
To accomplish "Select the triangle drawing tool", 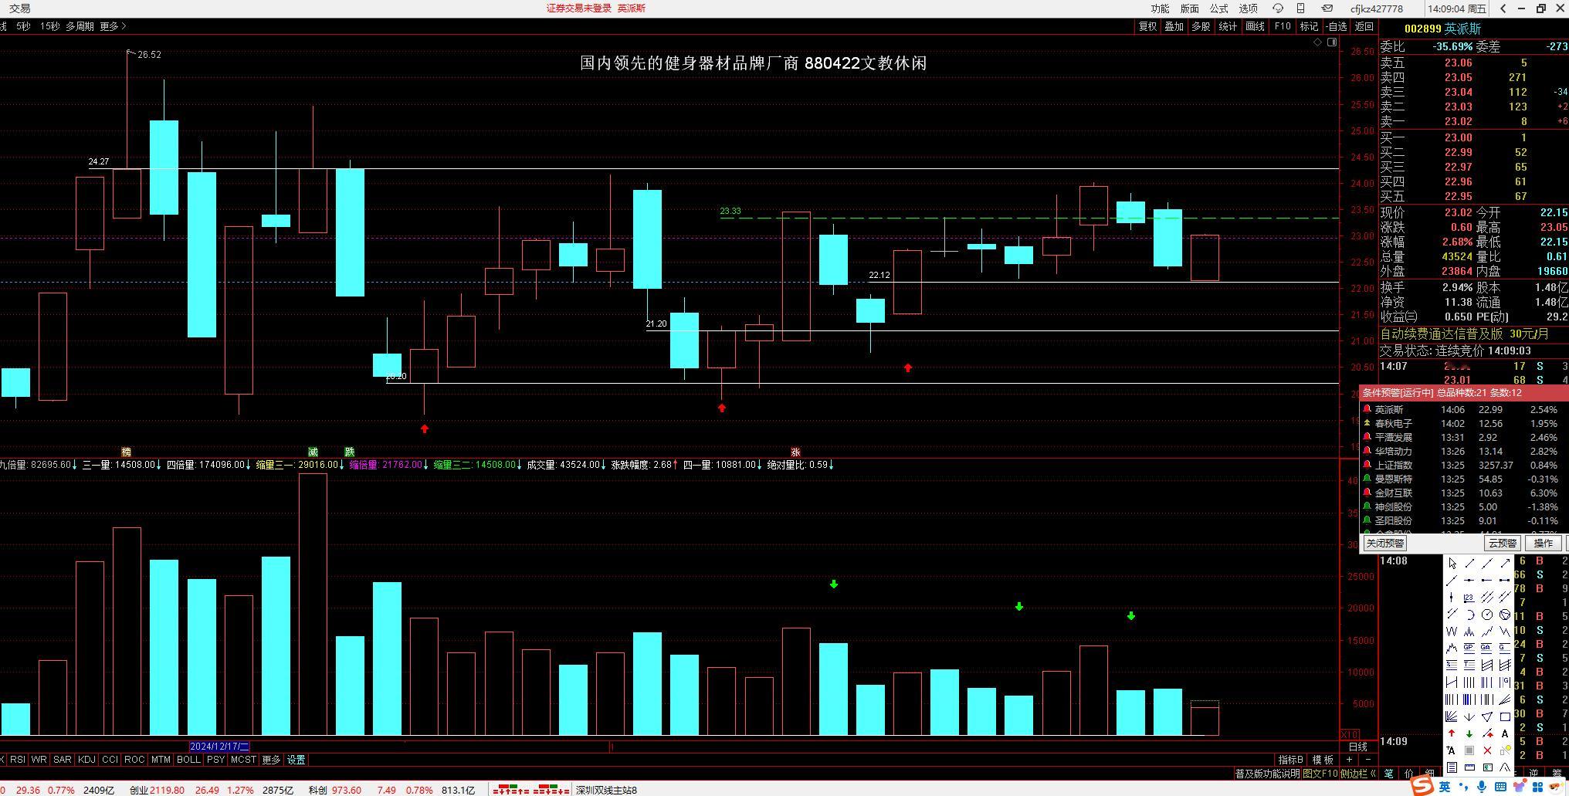I will 1487,716.
